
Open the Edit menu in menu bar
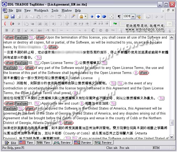19,10
